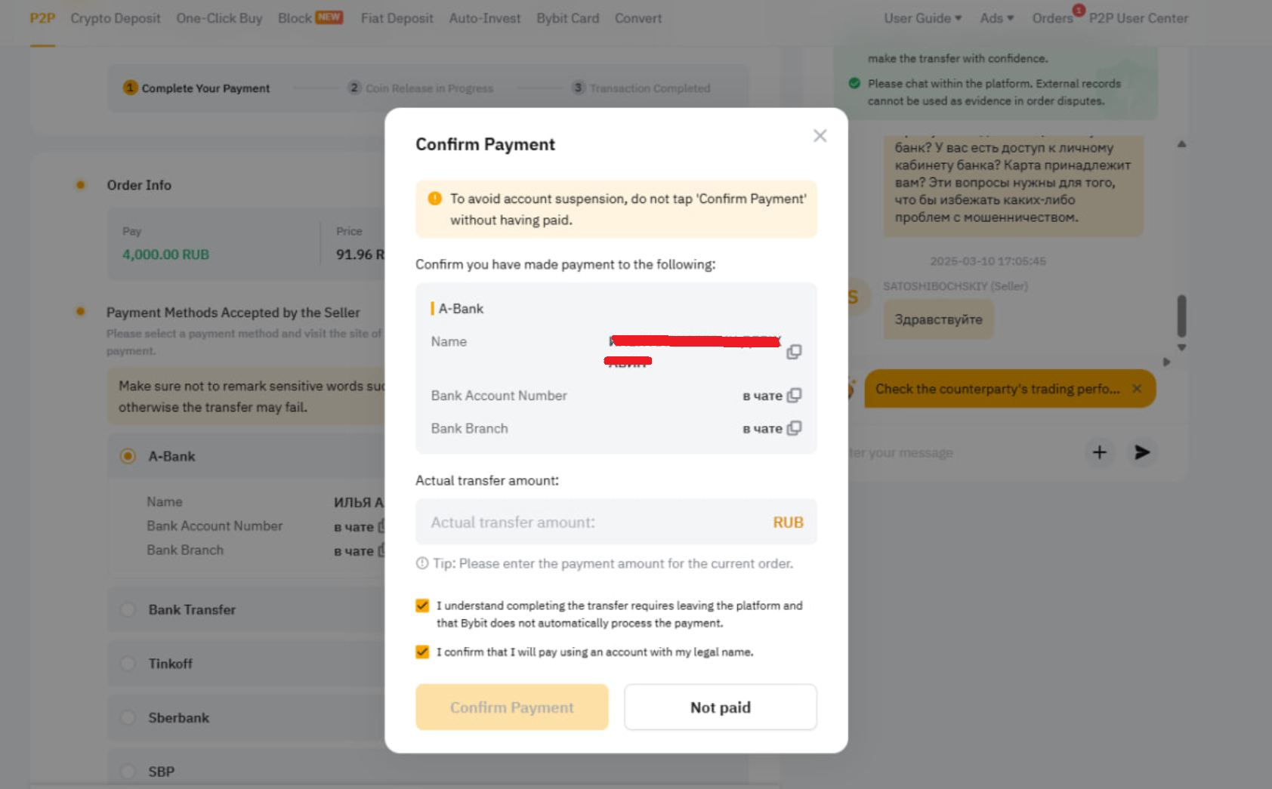Image resolution: width=1272 pixels, height=789 pixels.
Task: Click the Not paid button
Action: [720, 707]
